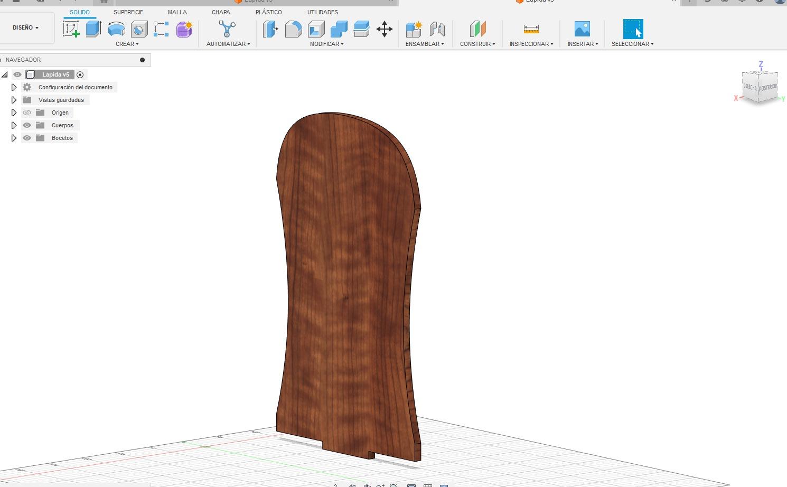Select the Press Pull tool
787x487 pixels.
(270, 29)
